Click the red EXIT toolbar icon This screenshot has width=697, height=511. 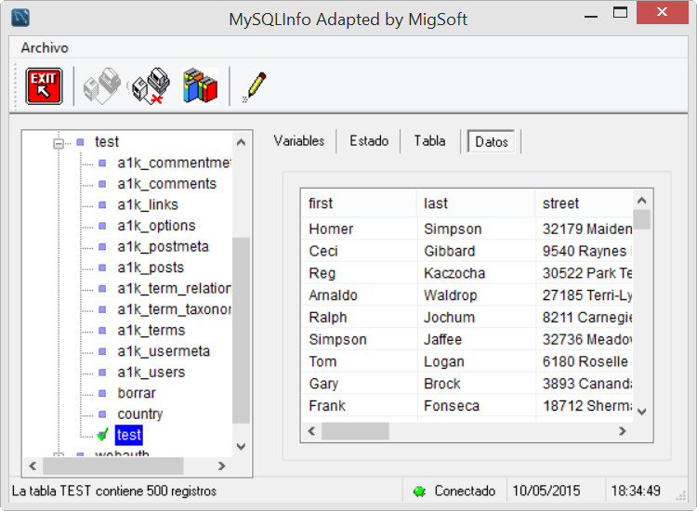(44, 86)
